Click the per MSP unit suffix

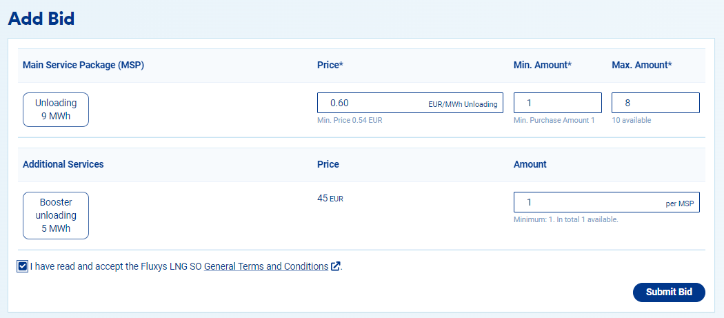(x=678, y=203)
